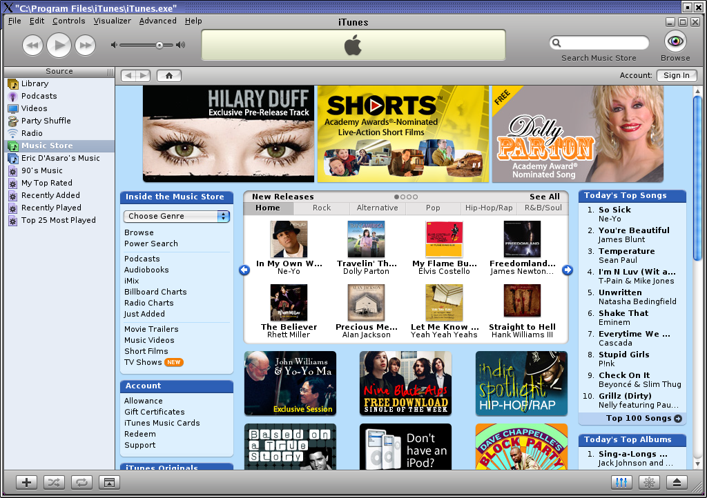Go to the store home page via the house icon
Viewport: 707px width, 498px height.
[169, 76]
